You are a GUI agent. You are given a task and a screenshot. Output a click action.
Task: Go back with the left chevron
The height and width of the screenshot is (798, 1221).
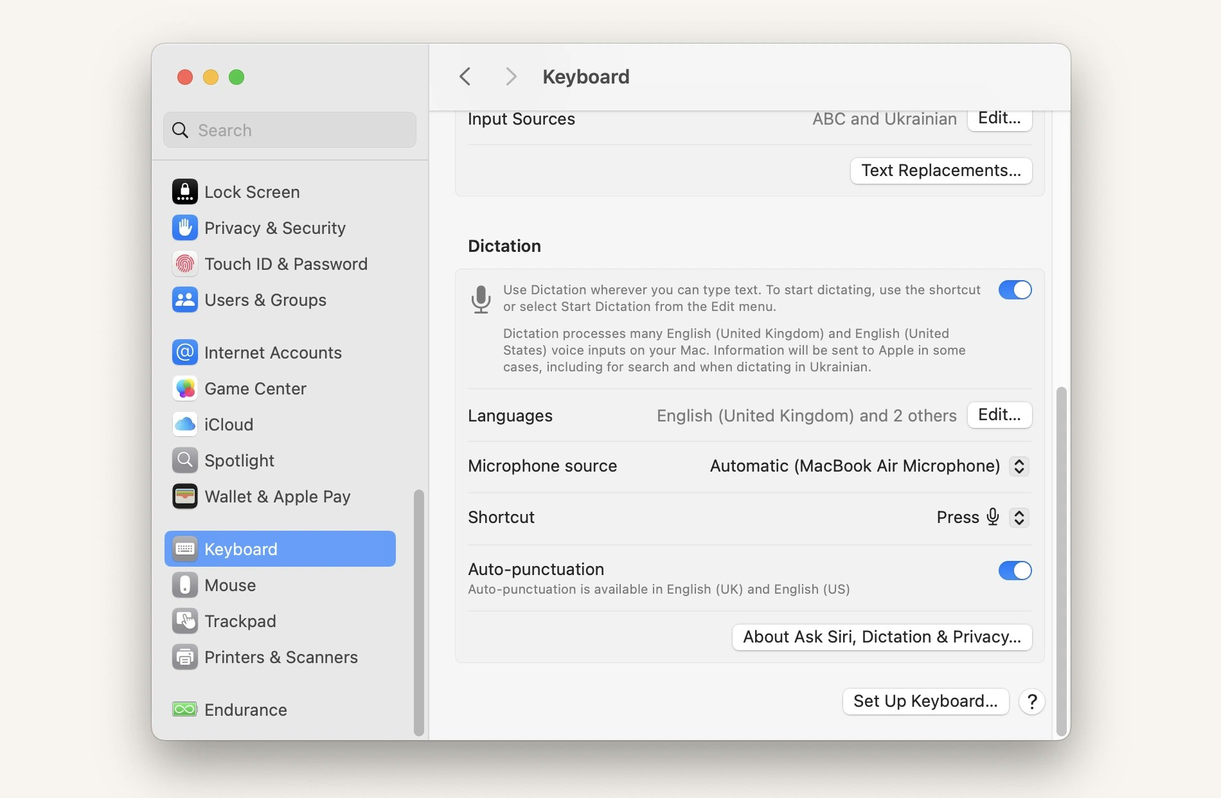click(x=465, y=76)
